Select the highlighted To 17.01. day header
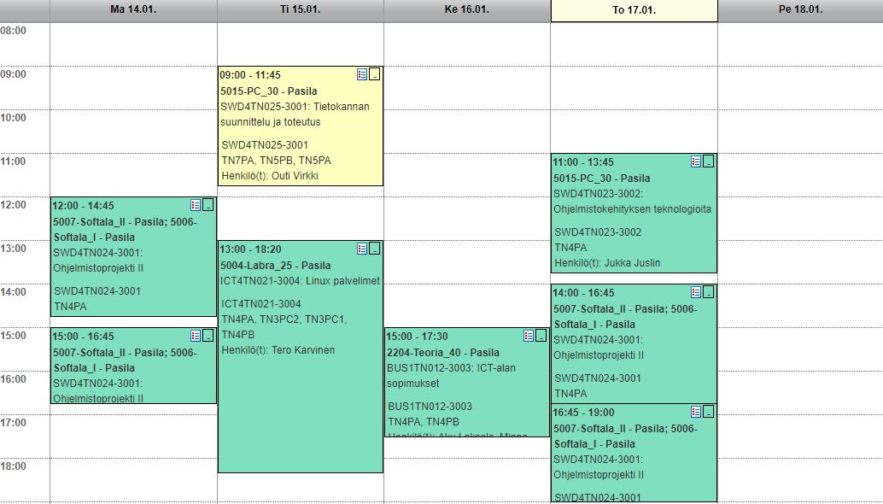 pos(634,10)
